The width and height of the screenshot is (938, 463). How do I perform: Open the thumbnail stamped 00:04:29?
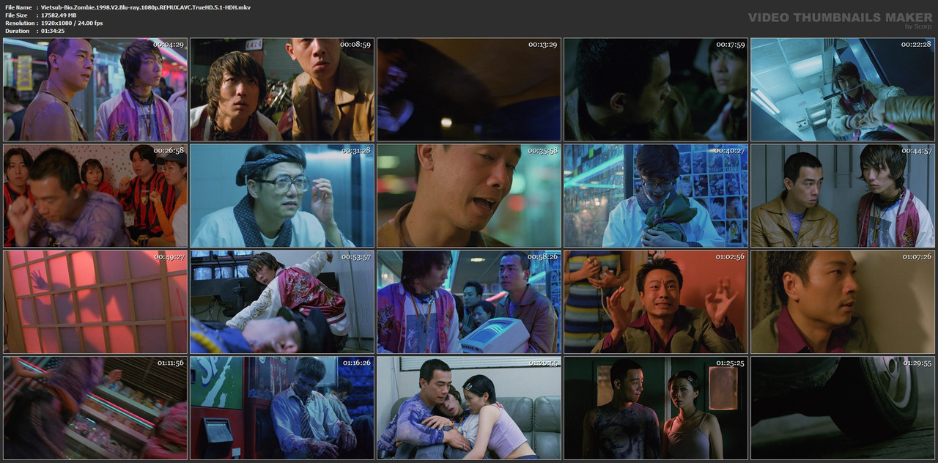pos(95,89)
